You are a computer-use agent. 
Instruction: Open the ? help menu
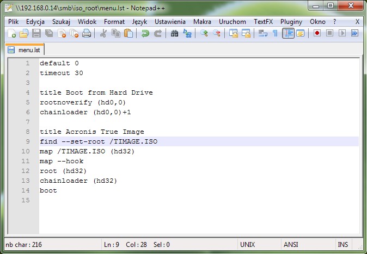click(x=335, y=22)
